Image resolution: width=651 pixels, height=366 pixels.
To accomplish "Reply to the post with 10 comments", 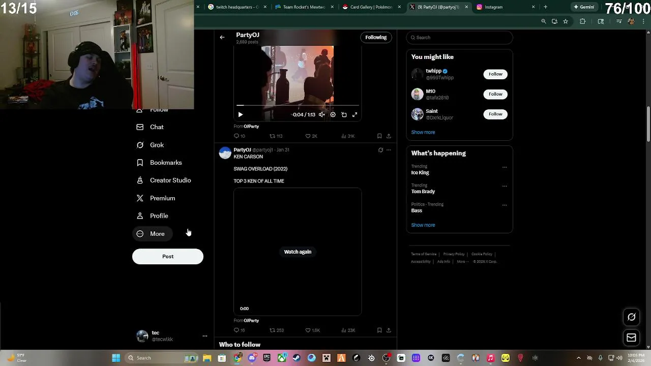I will [x=239, y=136].
